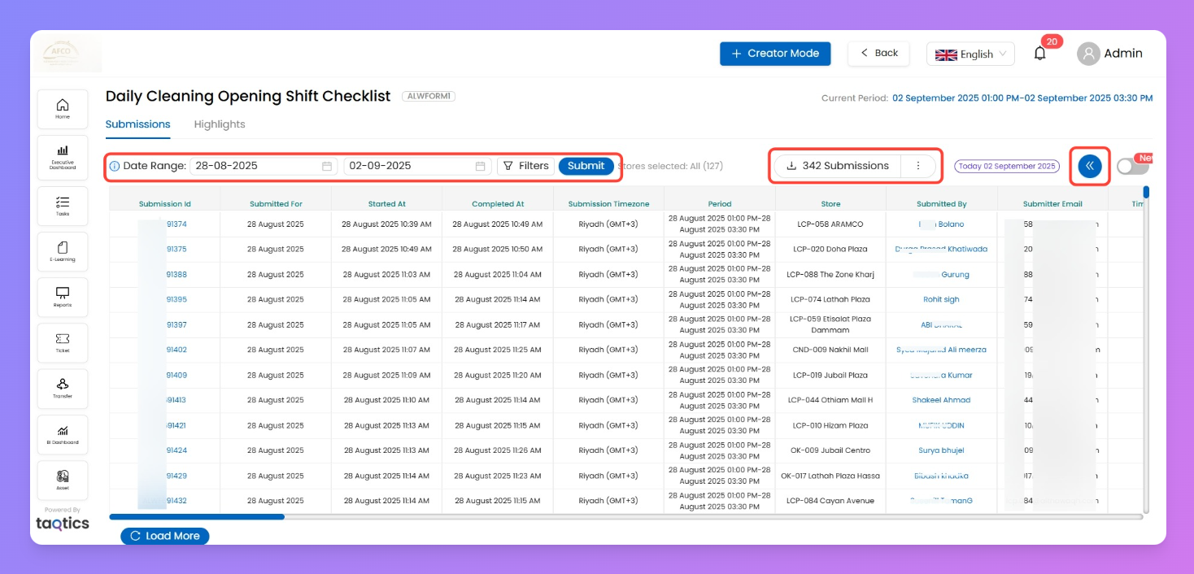Click the Store column header

830,204
